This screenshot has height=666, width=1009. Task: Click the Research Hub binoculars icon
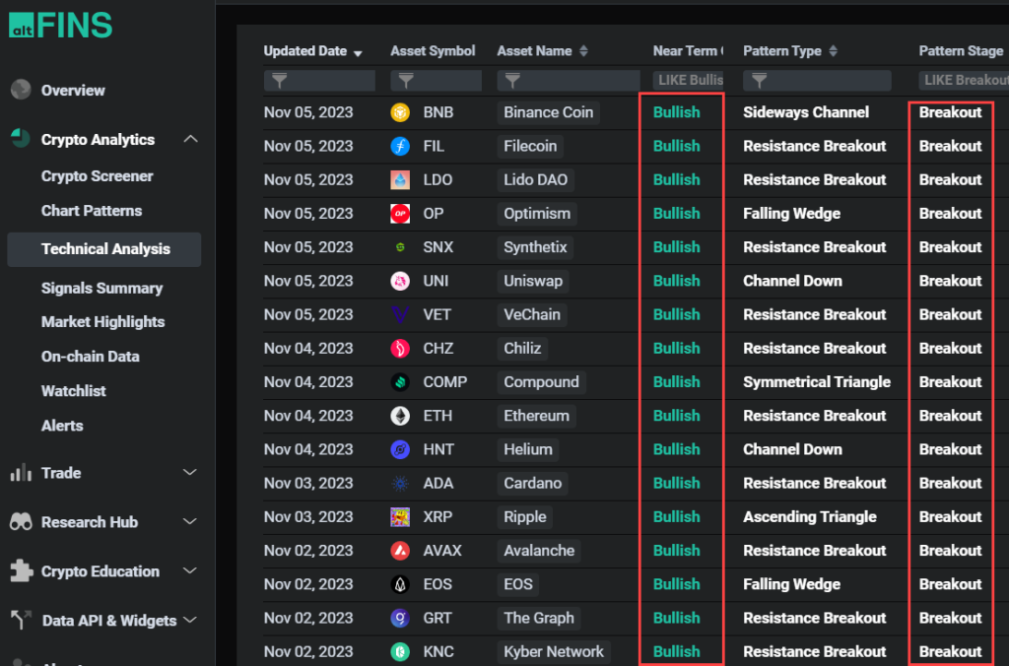20,522
